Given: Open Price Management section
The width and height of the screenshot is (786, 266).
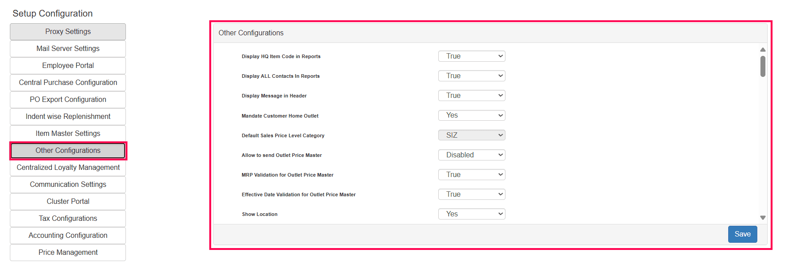Looking at the screenshot, I should [x=68, y=253].
